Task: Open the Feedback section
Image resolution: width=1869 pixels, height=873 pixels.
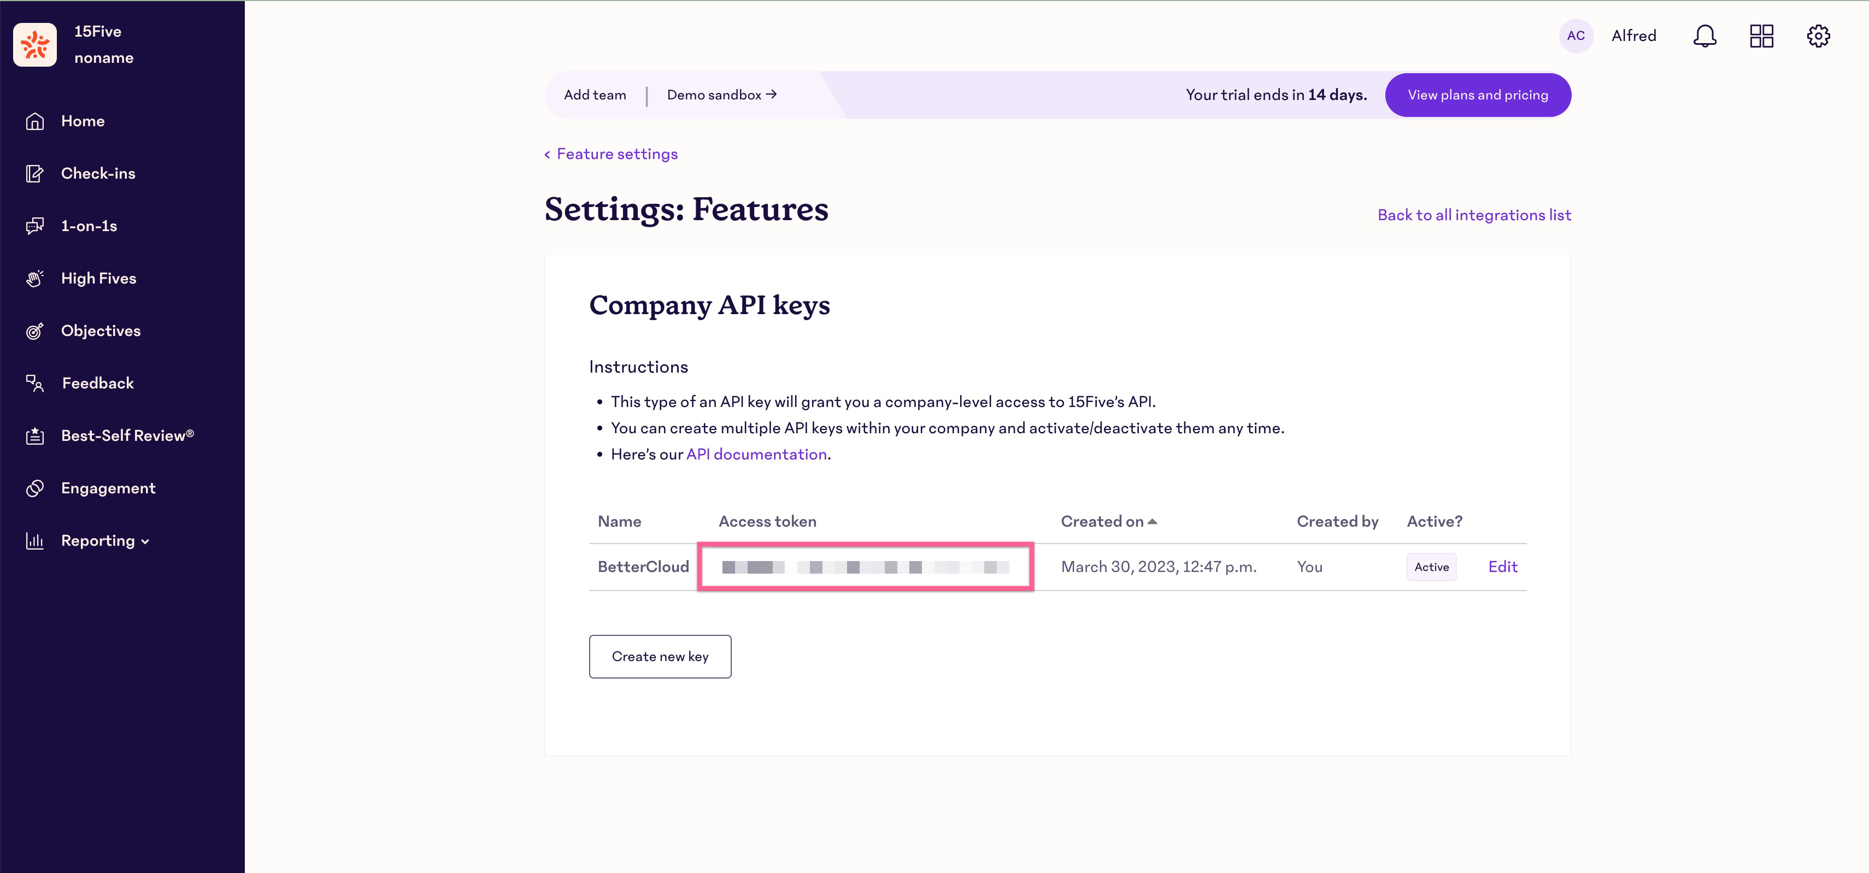Action: point(97,383)
